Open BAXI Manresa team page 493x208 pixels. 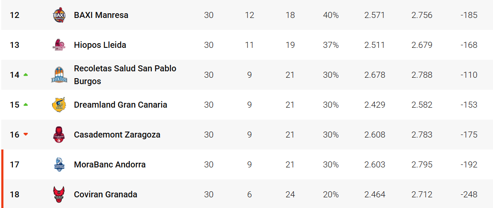coord(101,15)
